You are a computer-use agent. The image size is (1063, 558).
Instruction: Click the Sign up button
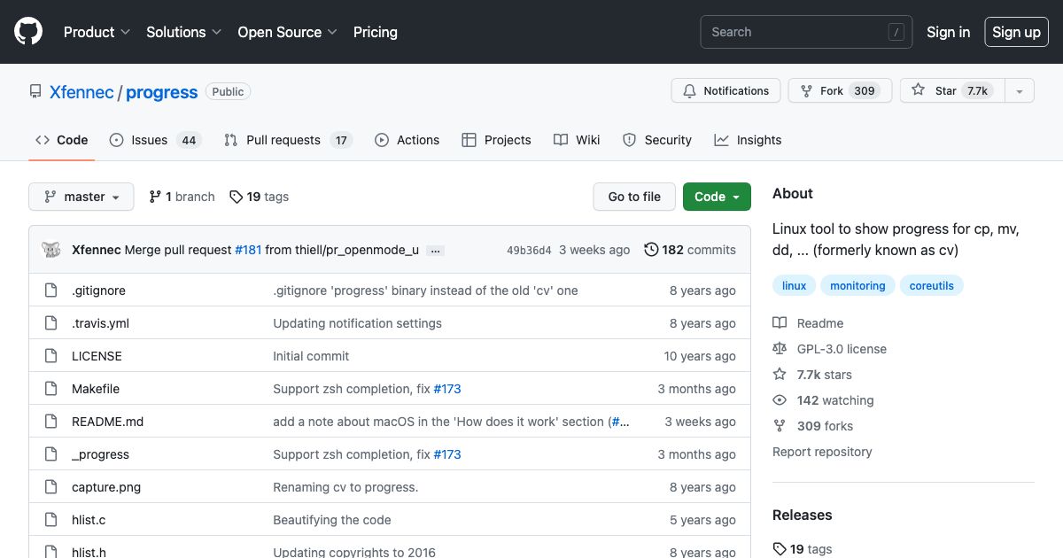point(1016,32)
